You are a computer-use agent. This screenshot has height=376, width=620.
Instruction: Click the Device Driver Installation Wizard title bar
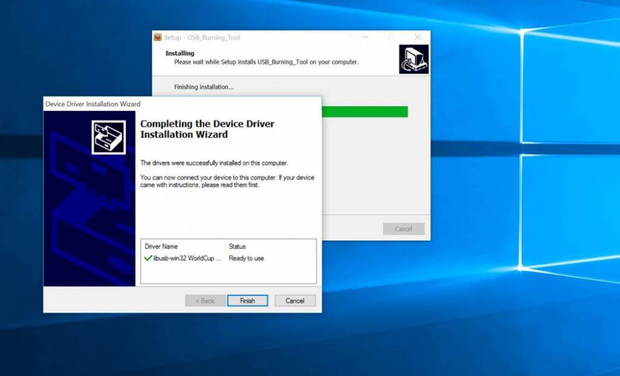(182, 104)
